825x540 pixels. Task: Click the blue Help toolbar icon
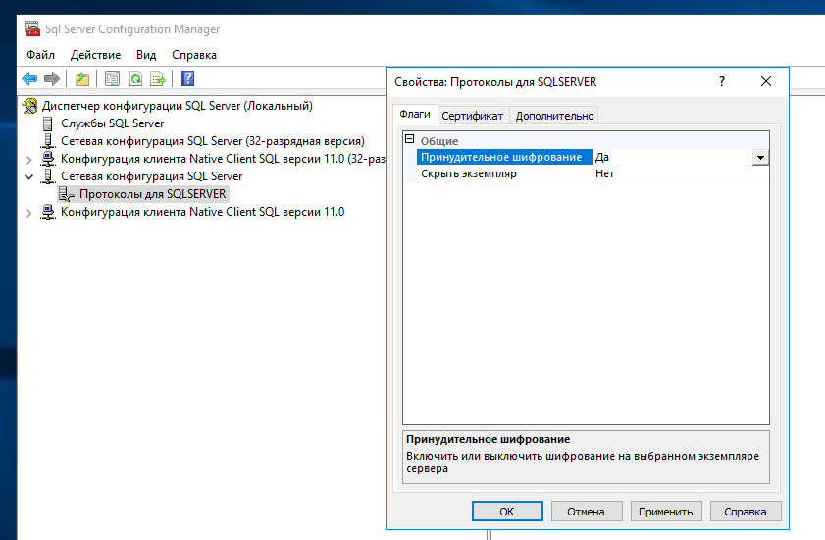187,78
